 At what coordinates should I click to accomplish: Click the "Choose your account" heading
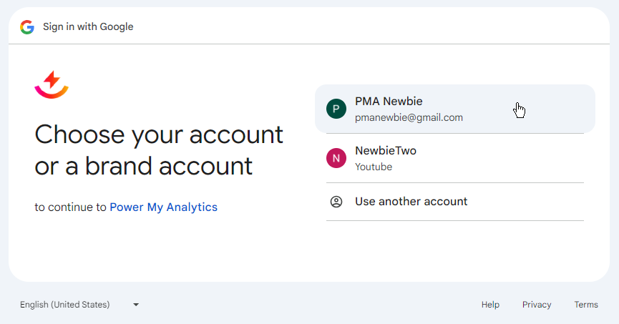(x=159, y=134)
